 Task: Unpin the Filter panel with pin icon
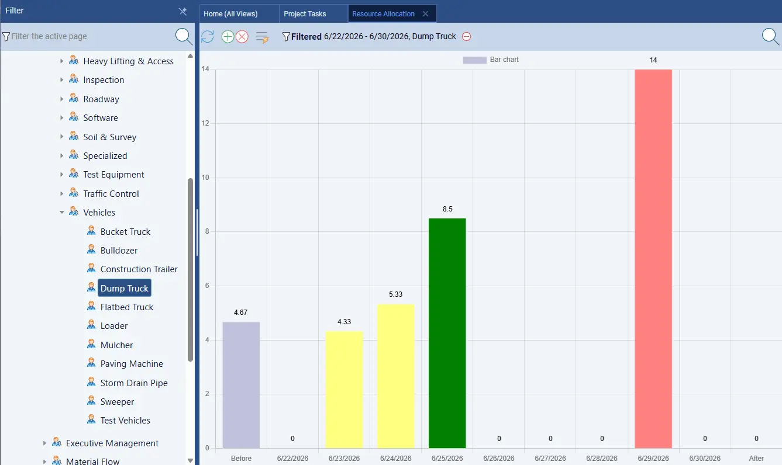(x=182, y=11)
